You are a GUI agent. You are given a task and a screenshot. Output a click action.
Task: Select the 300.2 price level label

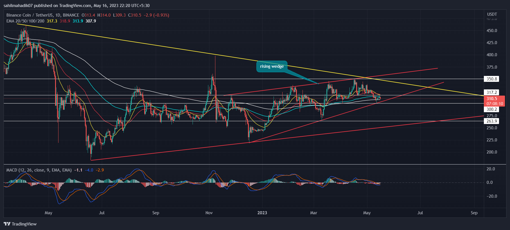pos(491,109)
